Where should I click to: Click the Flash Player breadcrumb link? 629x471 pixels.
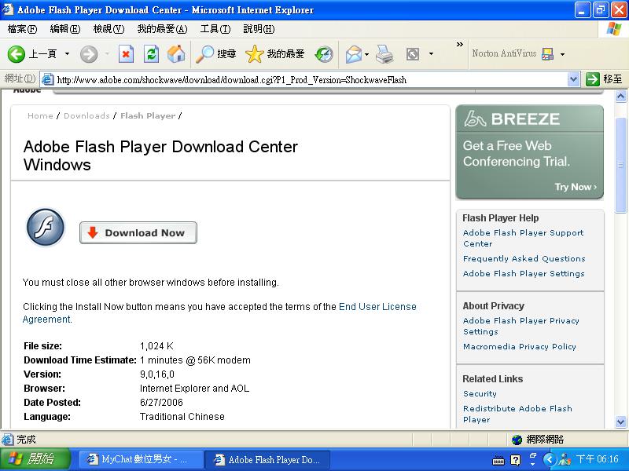point(148,115)
